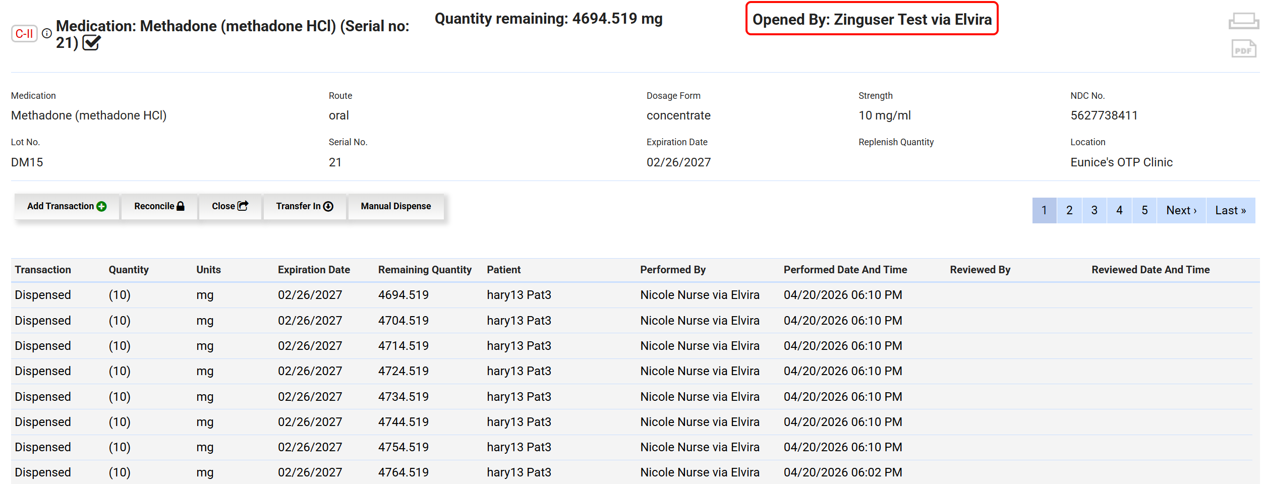1263x484 pixels.
Task: Click the C-II controlled substance badge
Action: (x=24, y=34)
